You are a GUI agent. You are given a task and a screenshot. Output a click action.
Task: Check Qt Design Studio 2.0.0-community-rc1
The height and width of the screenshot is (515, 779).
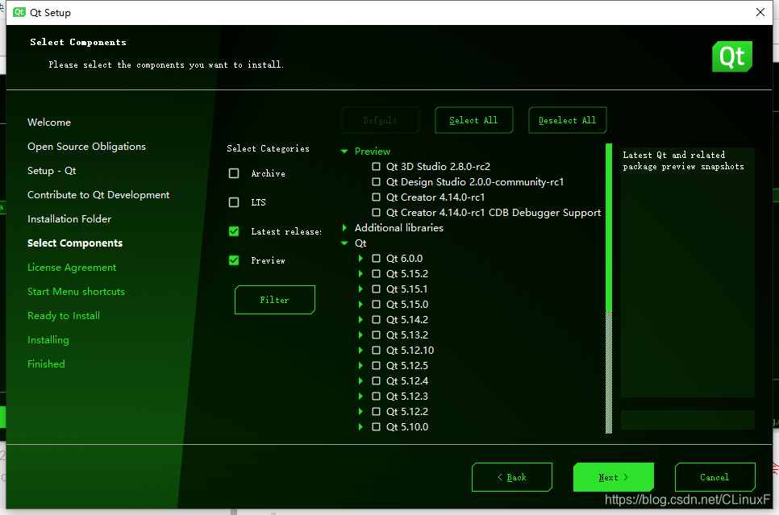tap(376, 182)
